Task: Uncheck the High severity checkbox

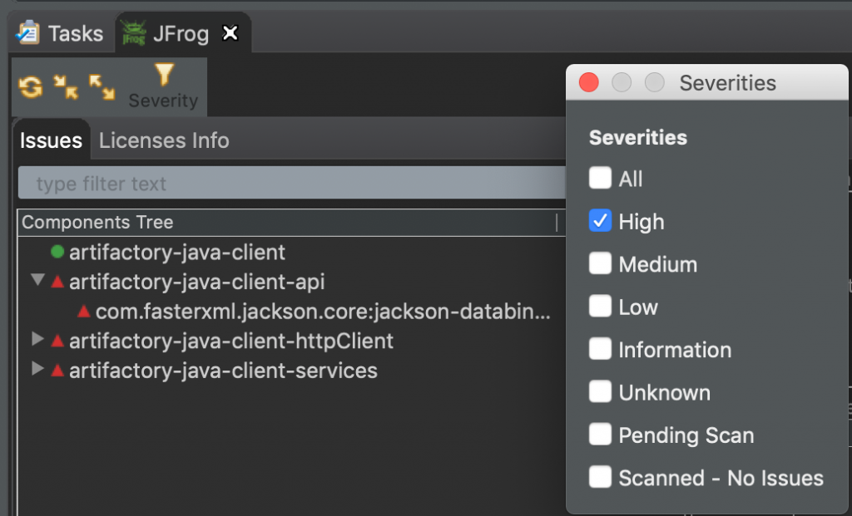Action: coord(600,221)
